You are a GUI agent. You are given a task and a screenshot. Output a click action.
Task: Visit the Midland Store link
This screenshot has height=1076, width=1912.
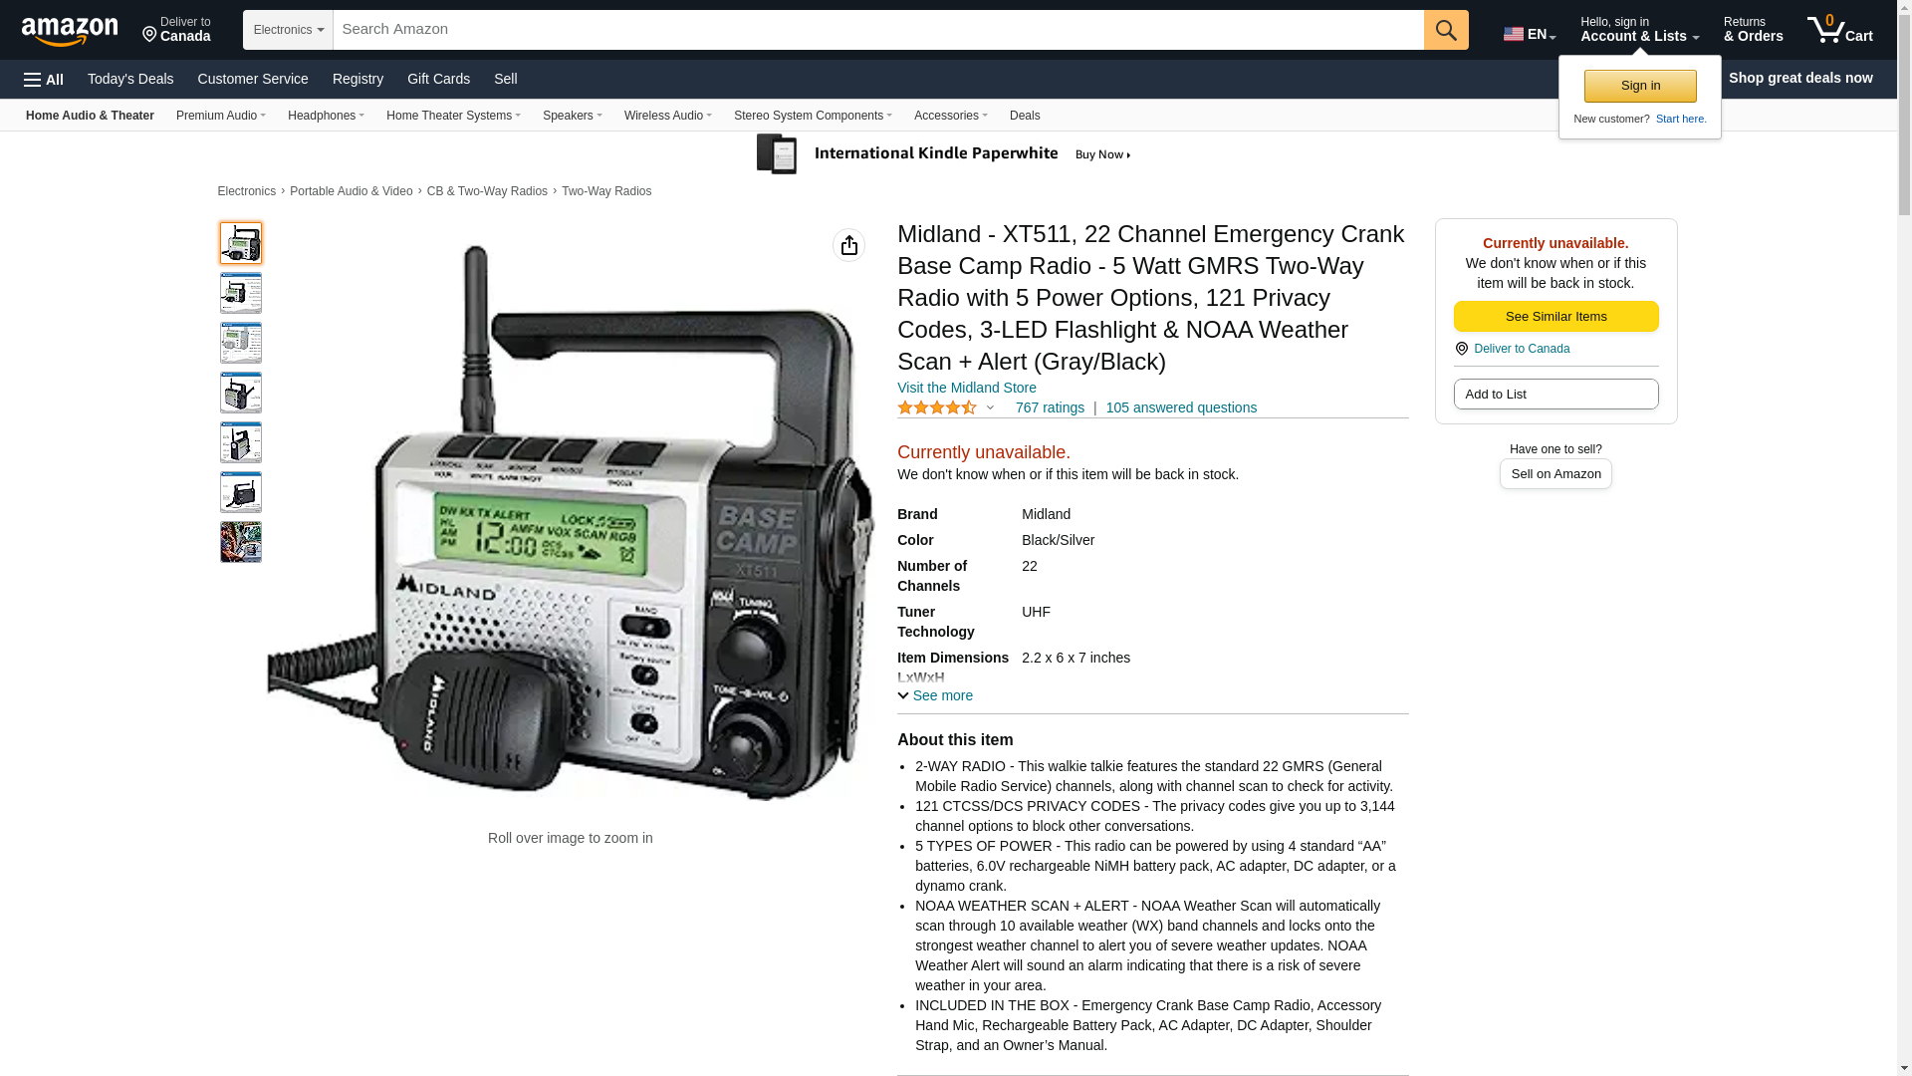(966, 388)
